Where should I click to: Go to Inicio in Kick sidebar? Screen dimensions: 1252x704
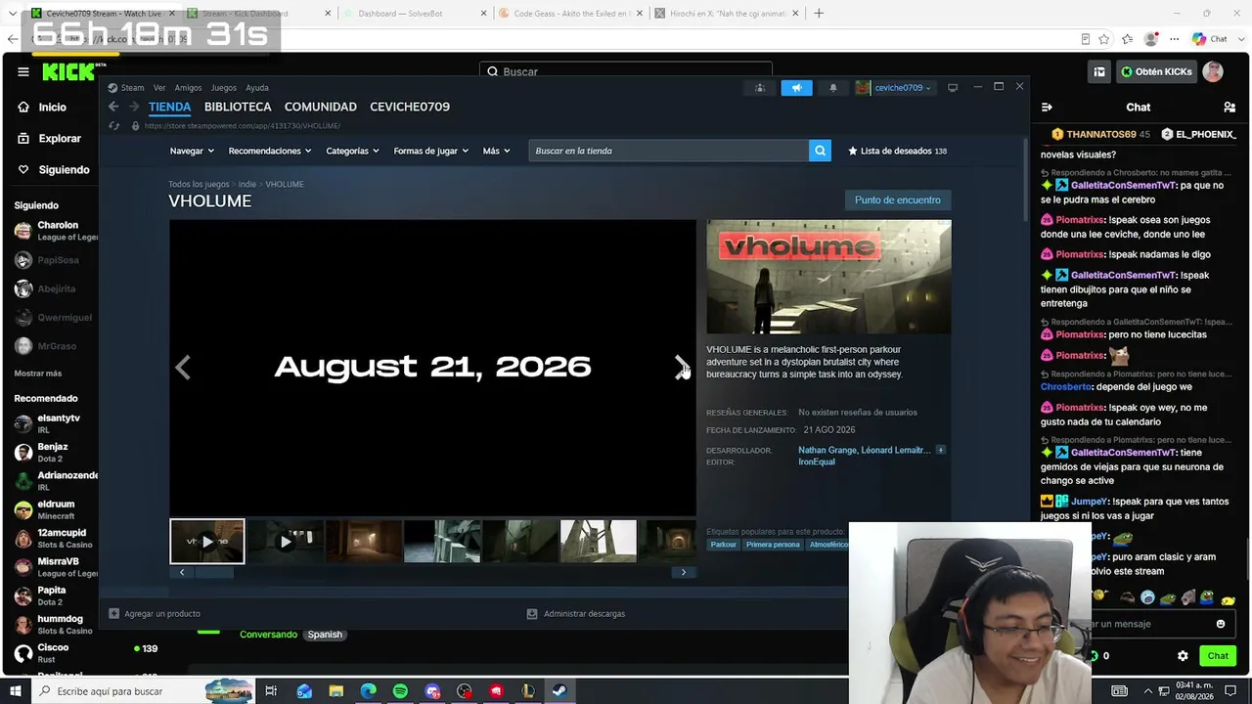[x=42, y=108]
